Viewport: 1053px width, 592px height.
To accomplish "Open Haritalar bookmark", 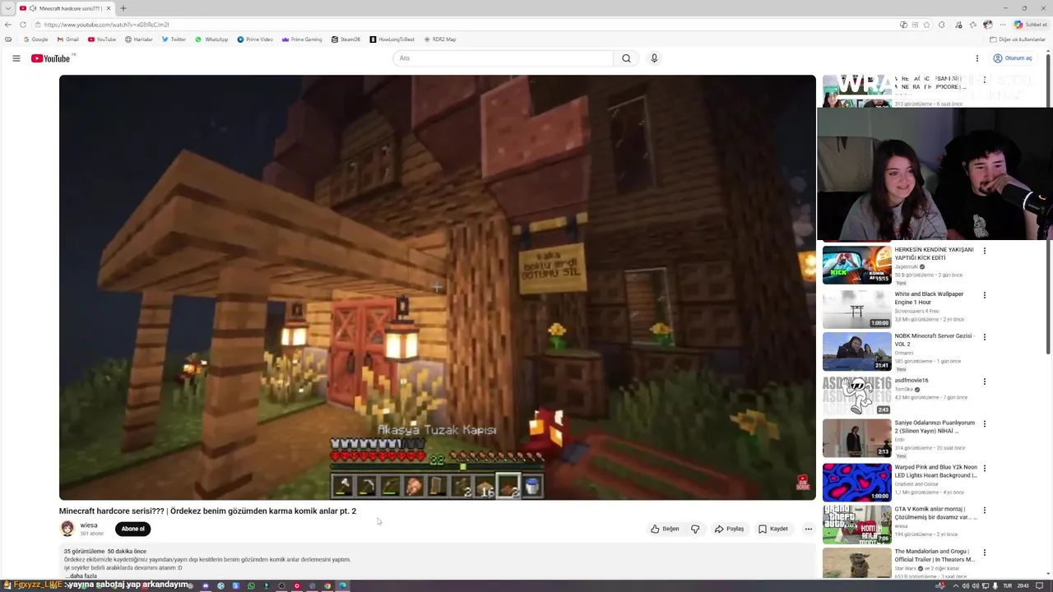I will pos(139,39).
